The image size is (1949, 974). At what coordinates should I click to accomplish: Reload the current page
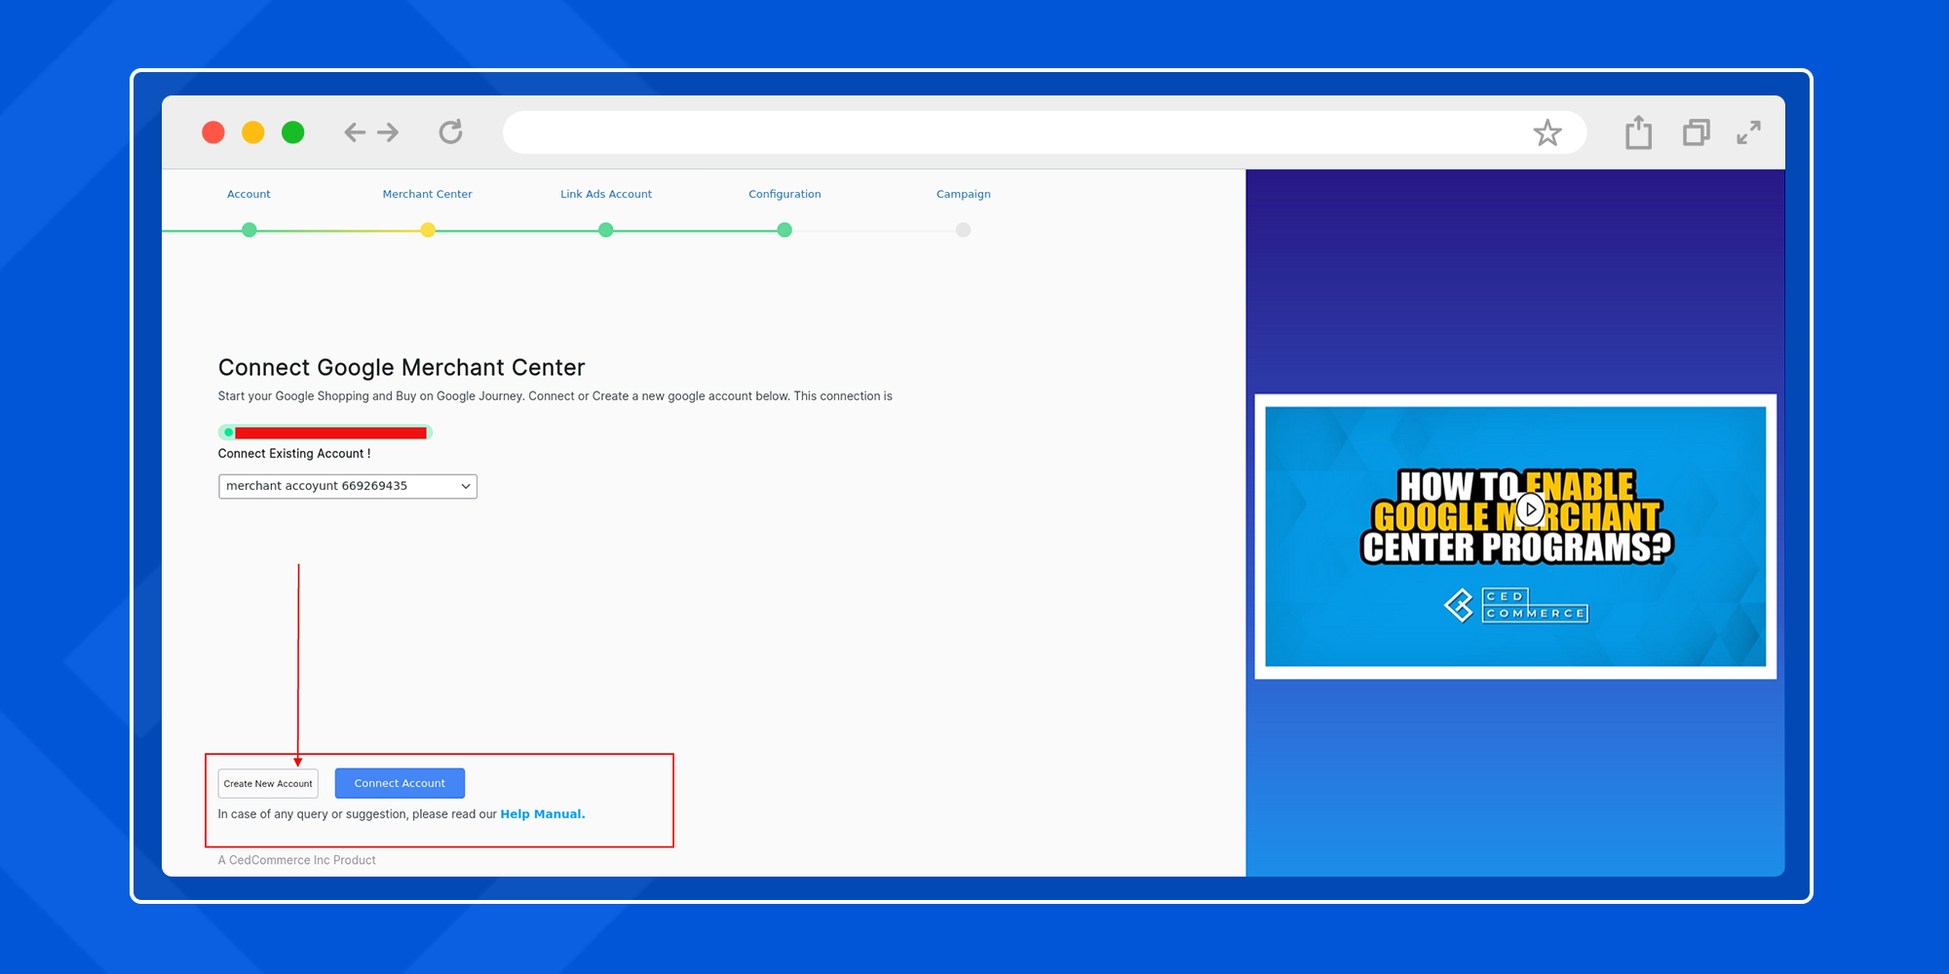click(x=450, y=132)
